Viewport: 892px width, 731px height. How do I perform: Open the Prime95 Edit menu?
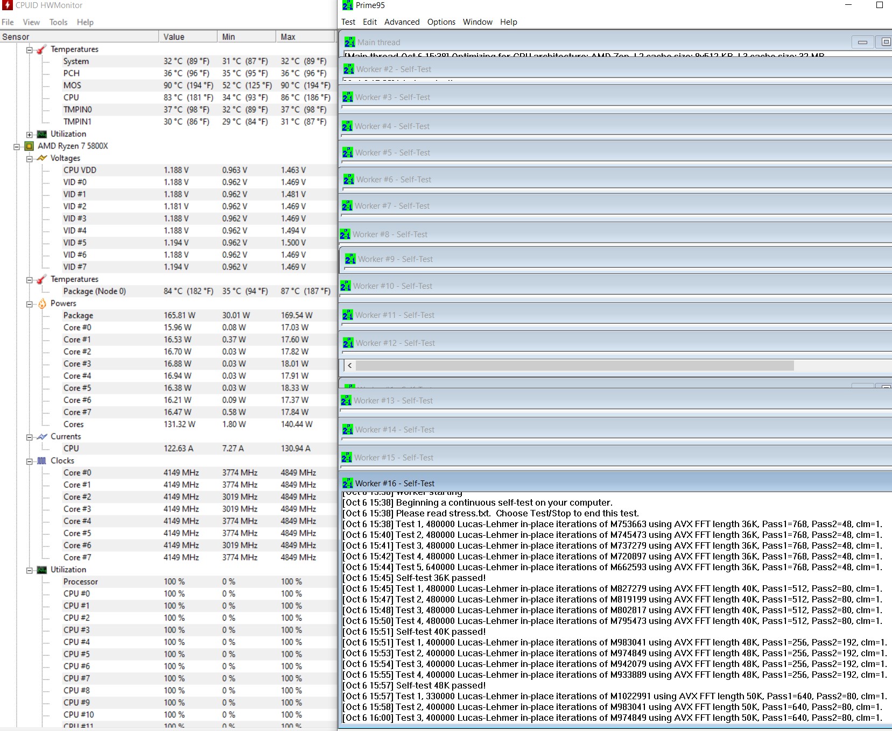(370, 22)
